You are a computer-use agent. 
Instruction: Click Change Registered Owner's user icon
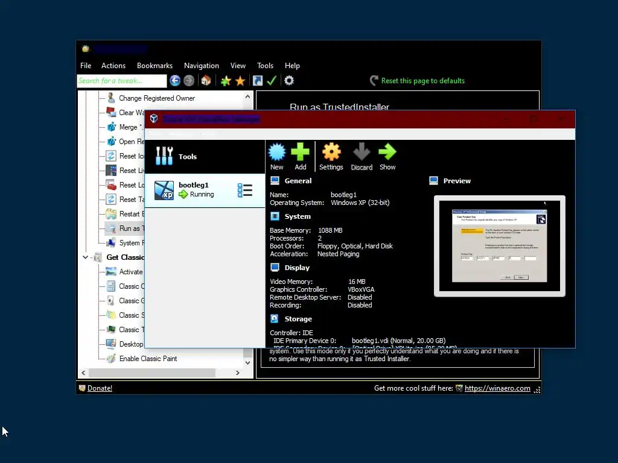pyautogui.click(x=111, y=98)
